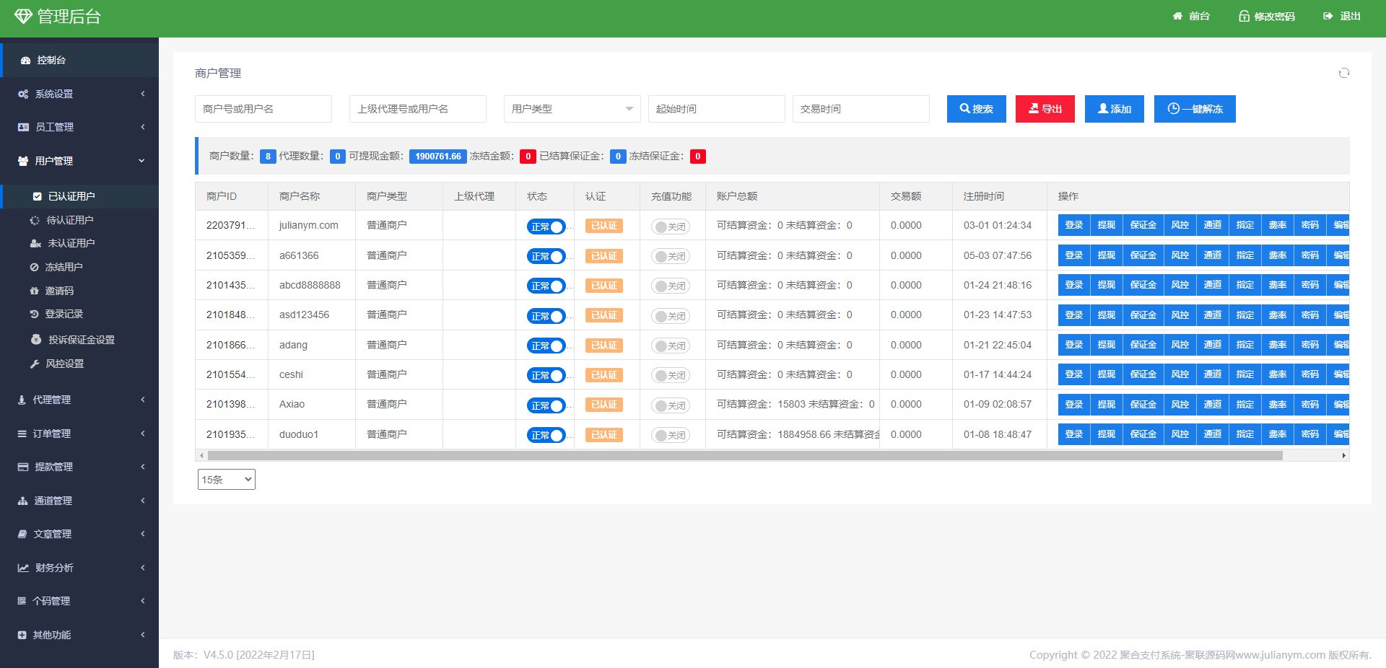This screenshot has height=668, width=1386.
Task: Expand the 系统设置 menu
Action: pos(79,94)
